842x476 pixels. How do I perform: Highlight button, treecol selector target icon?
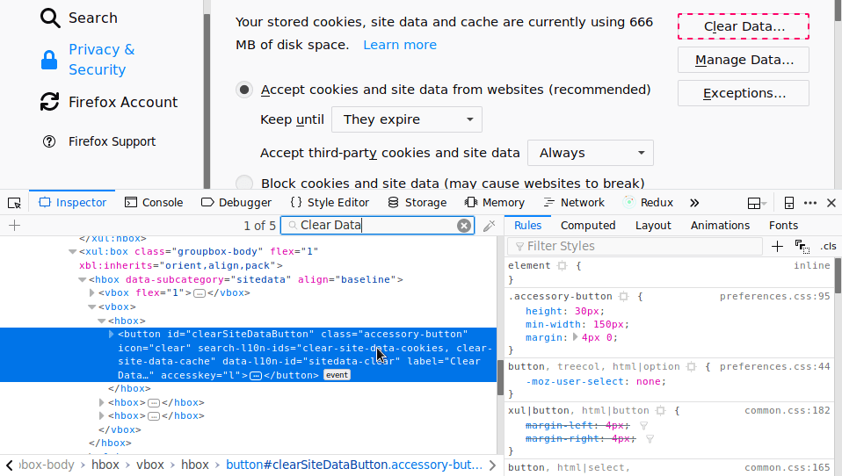tap(691, 366)
